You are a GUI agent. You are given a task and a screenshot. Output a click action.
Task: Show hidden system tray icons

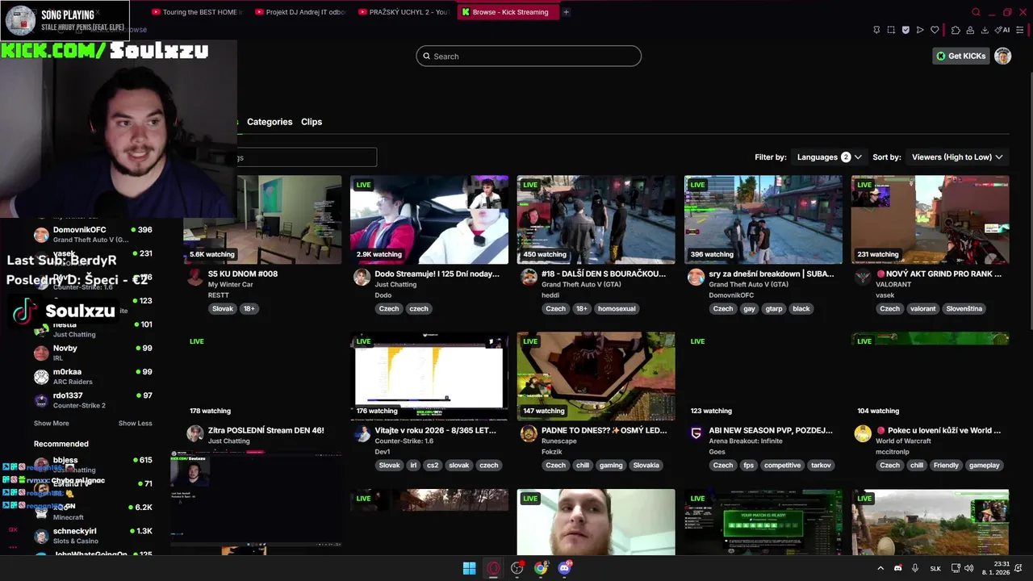pos(880,568)
